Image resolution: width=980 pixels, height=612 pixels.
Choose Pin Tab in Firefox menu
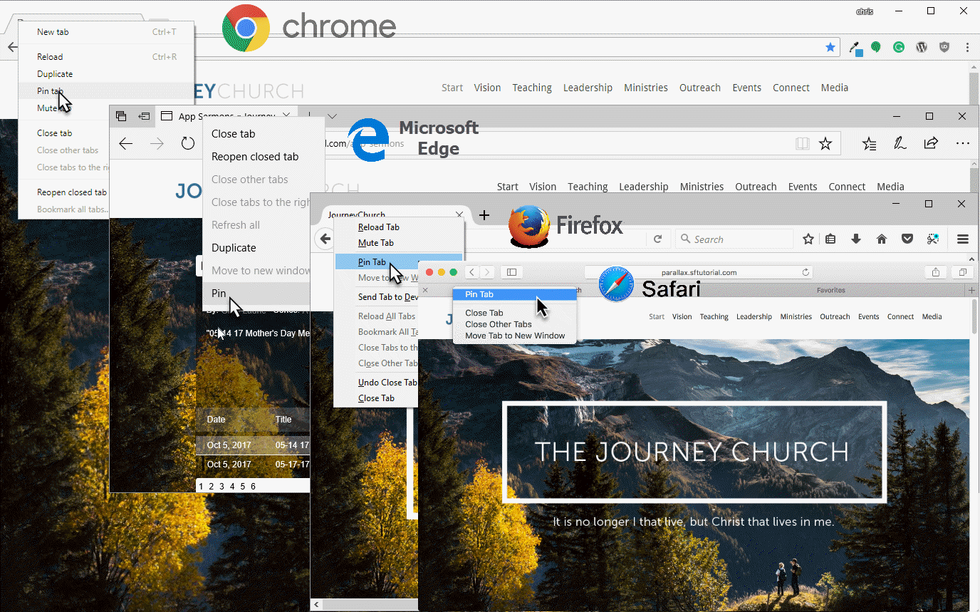[372, 262]
